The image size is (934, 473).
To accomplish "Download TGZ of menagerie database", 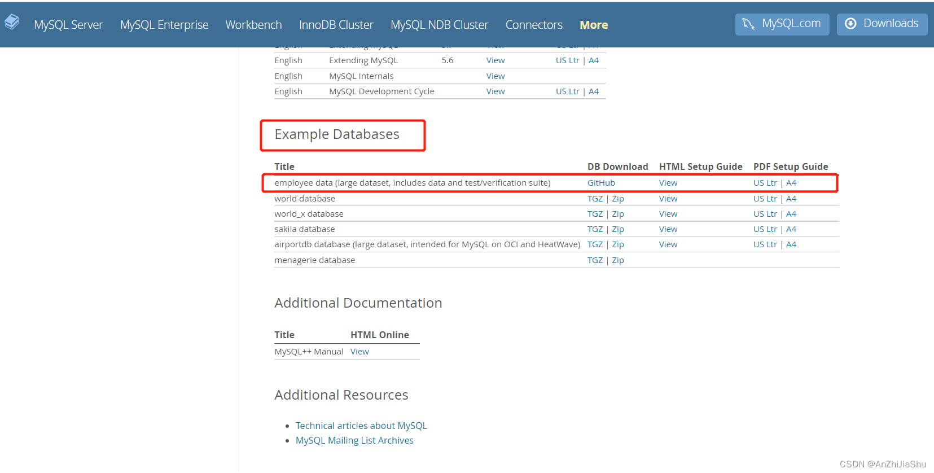I will coord(595,260).
